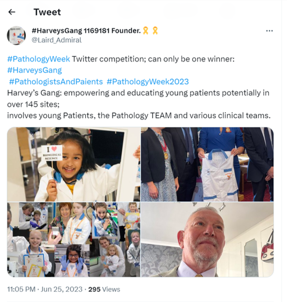This screenshot has height=302, width=287.
Task: Click the back arrow icon
Action: click(x=12, y=12)
